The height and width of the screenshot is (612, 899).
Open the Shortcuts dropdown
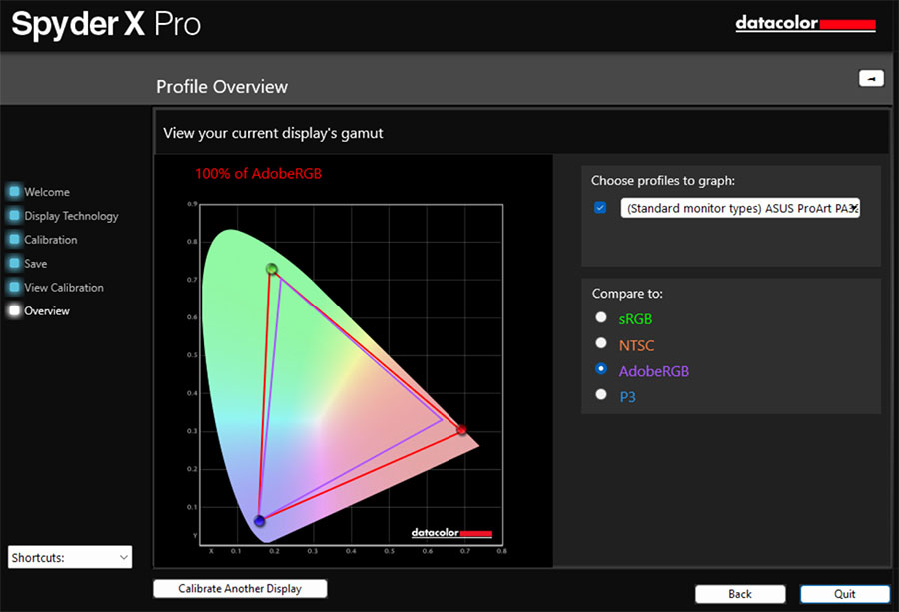coord(69,557)
